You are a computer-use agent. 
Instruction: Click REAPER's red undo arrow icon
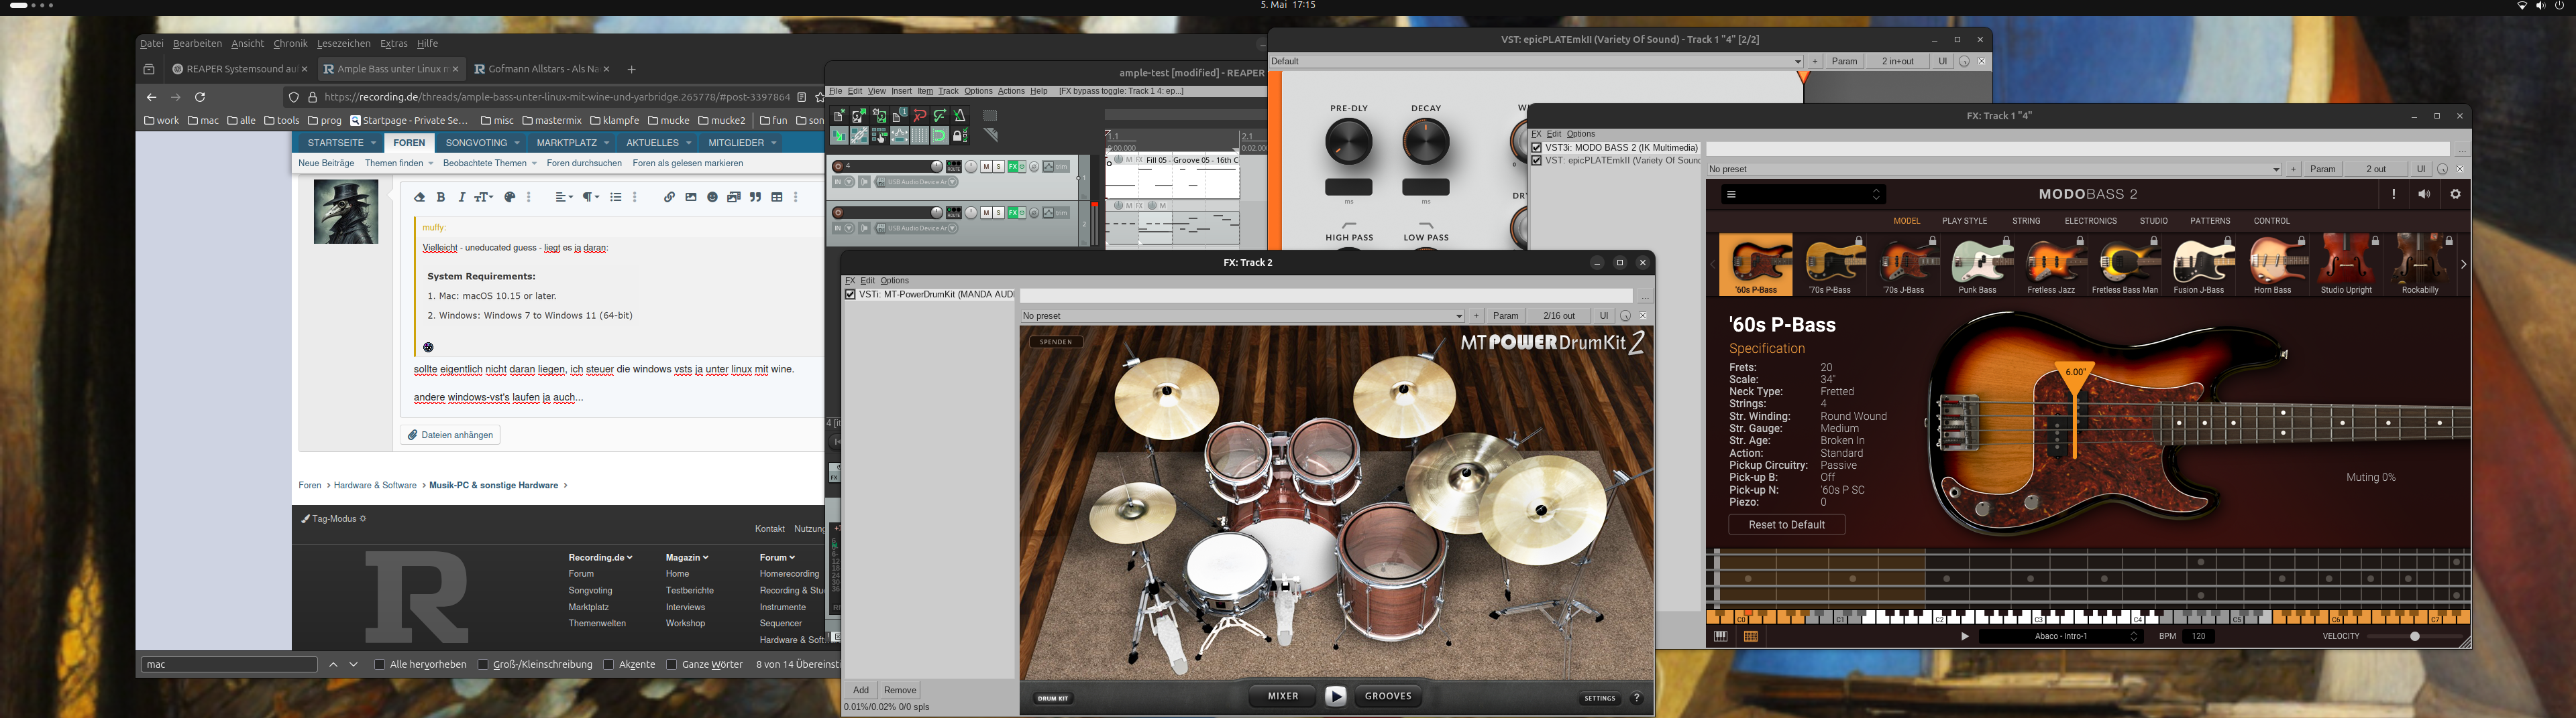920,116
